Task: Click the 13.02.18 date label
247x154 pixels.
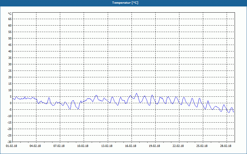Action: (107, 146)
